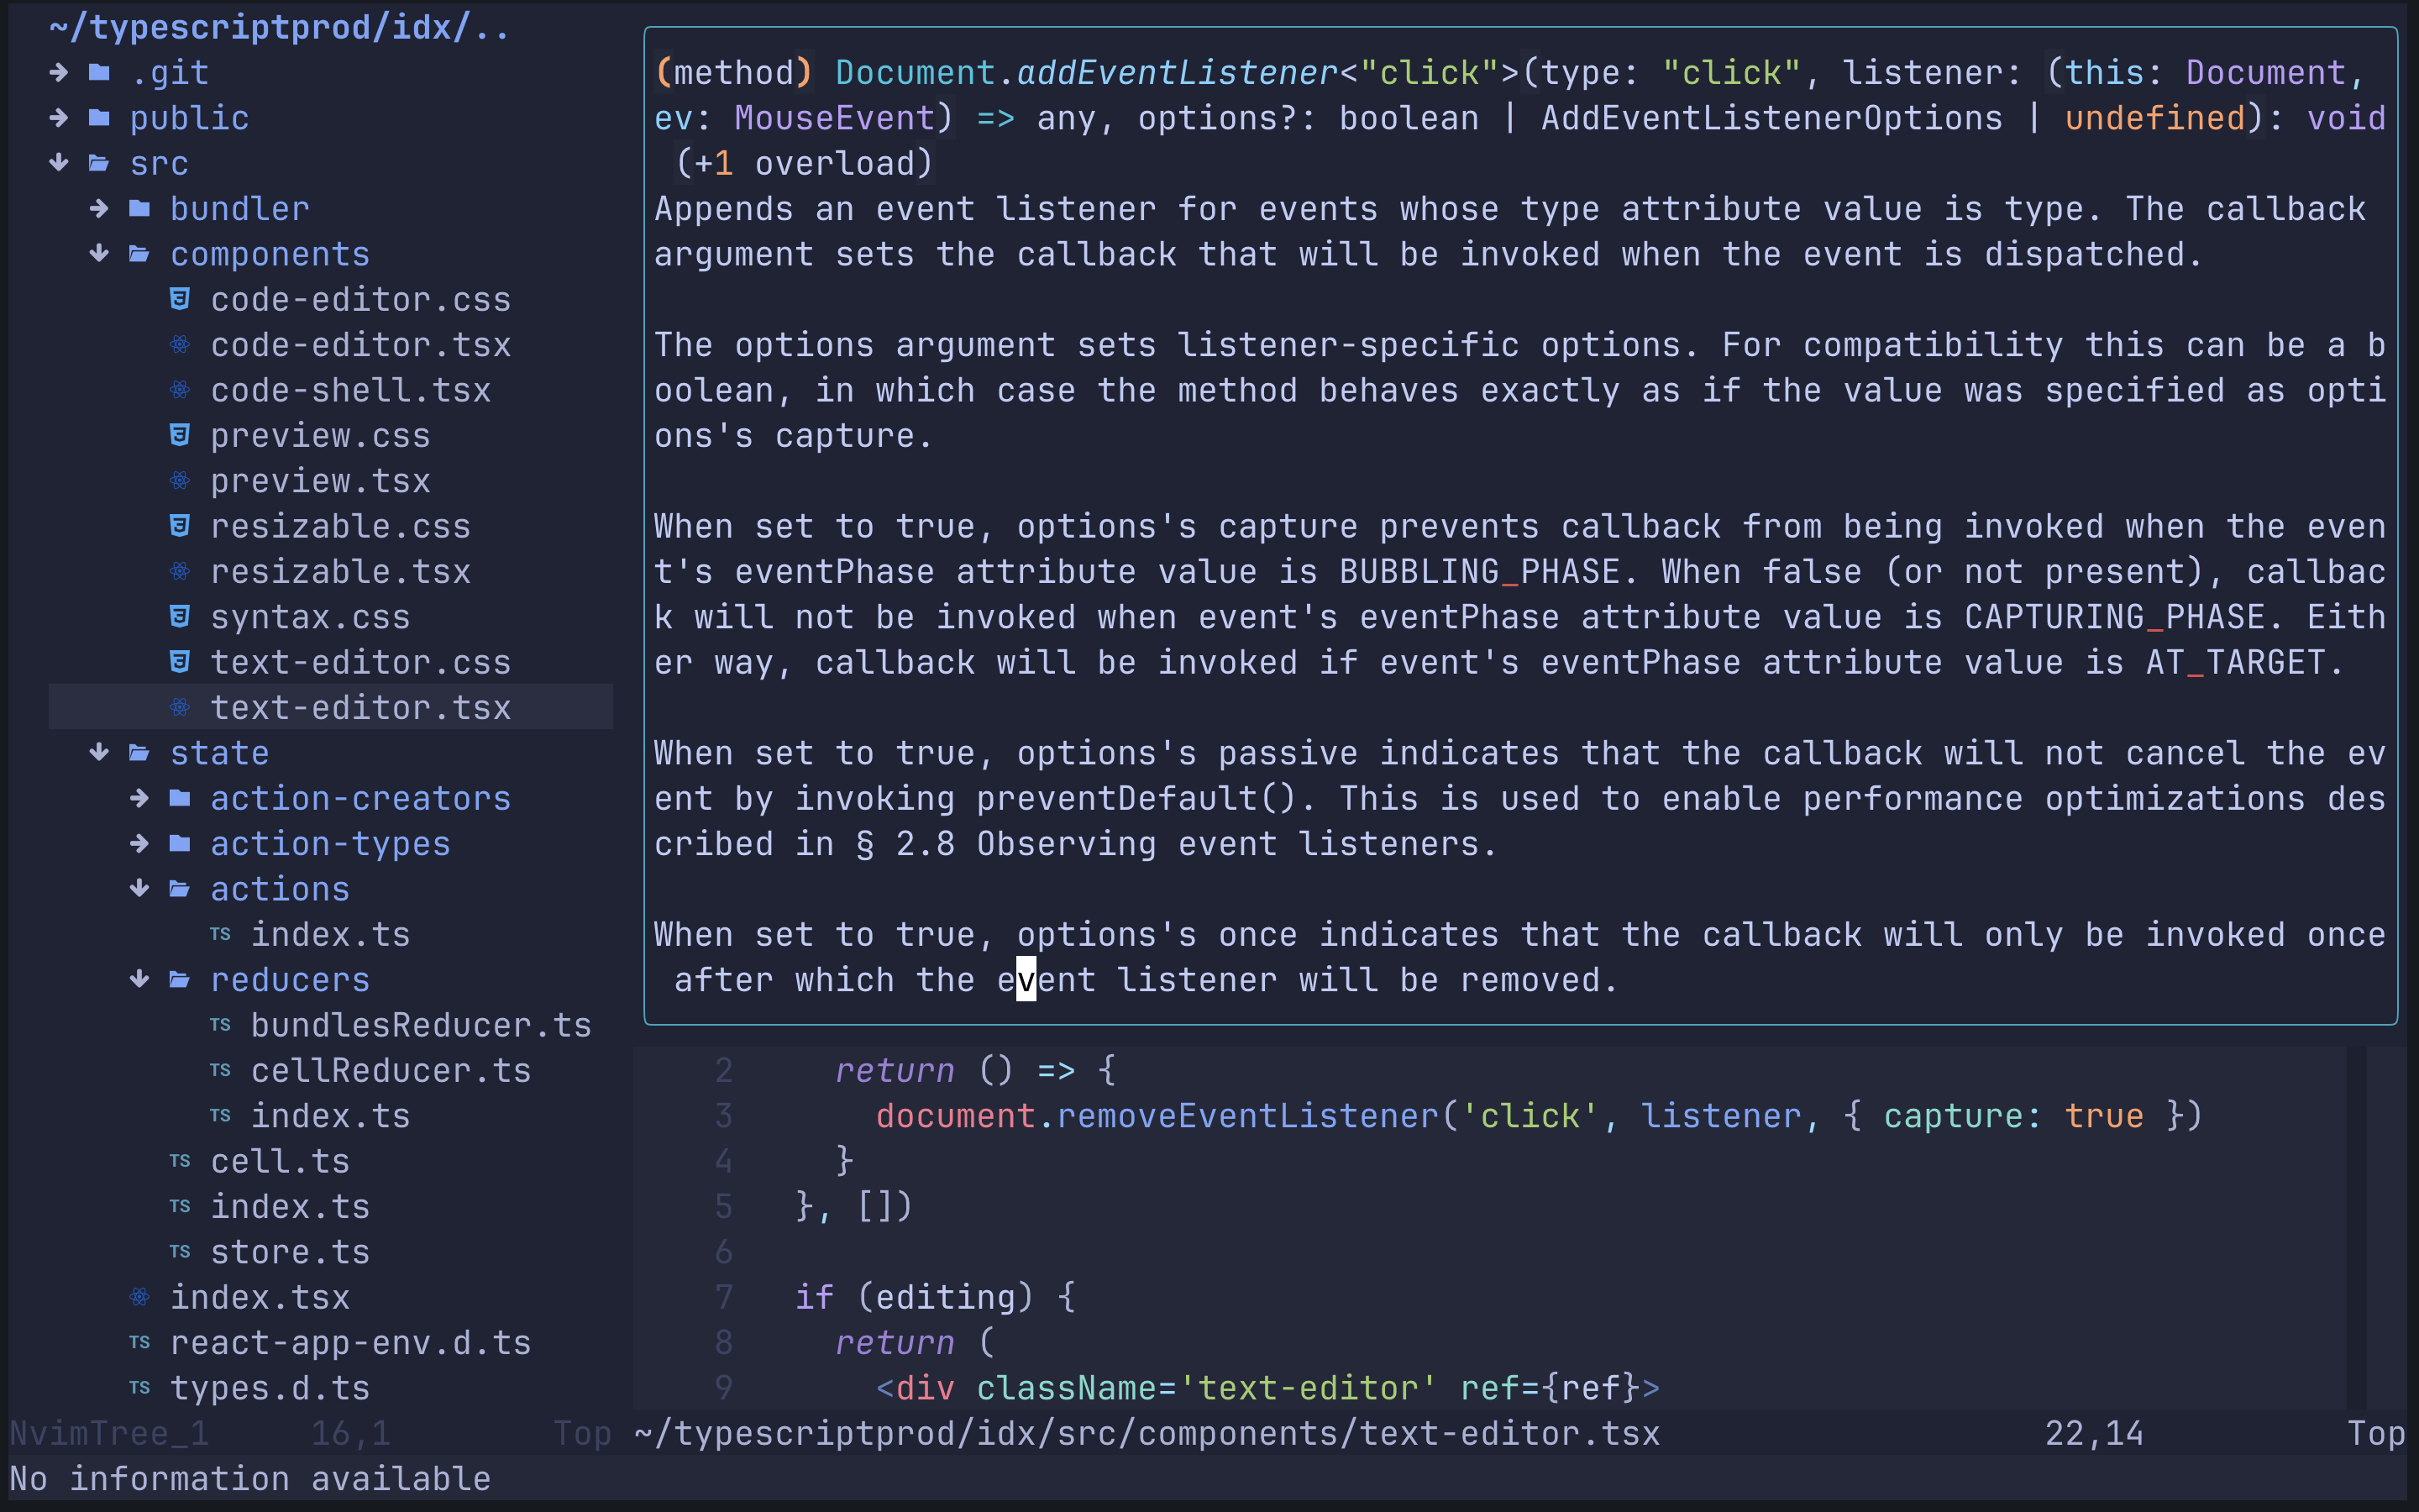This screenshot has height=1512, width=2419.
Task: Expand the .git folder arrow
Action: (x=59, y=72)
